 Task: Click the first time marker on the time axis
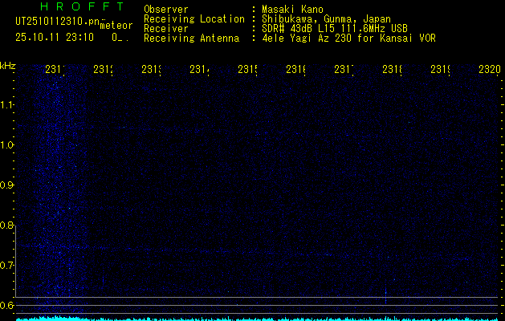coord(55,71)
